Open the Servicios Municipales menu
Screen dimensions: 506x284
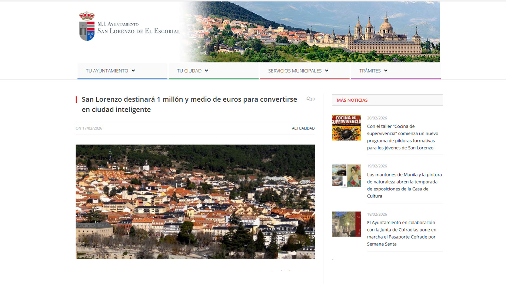[x=294, y=71]
